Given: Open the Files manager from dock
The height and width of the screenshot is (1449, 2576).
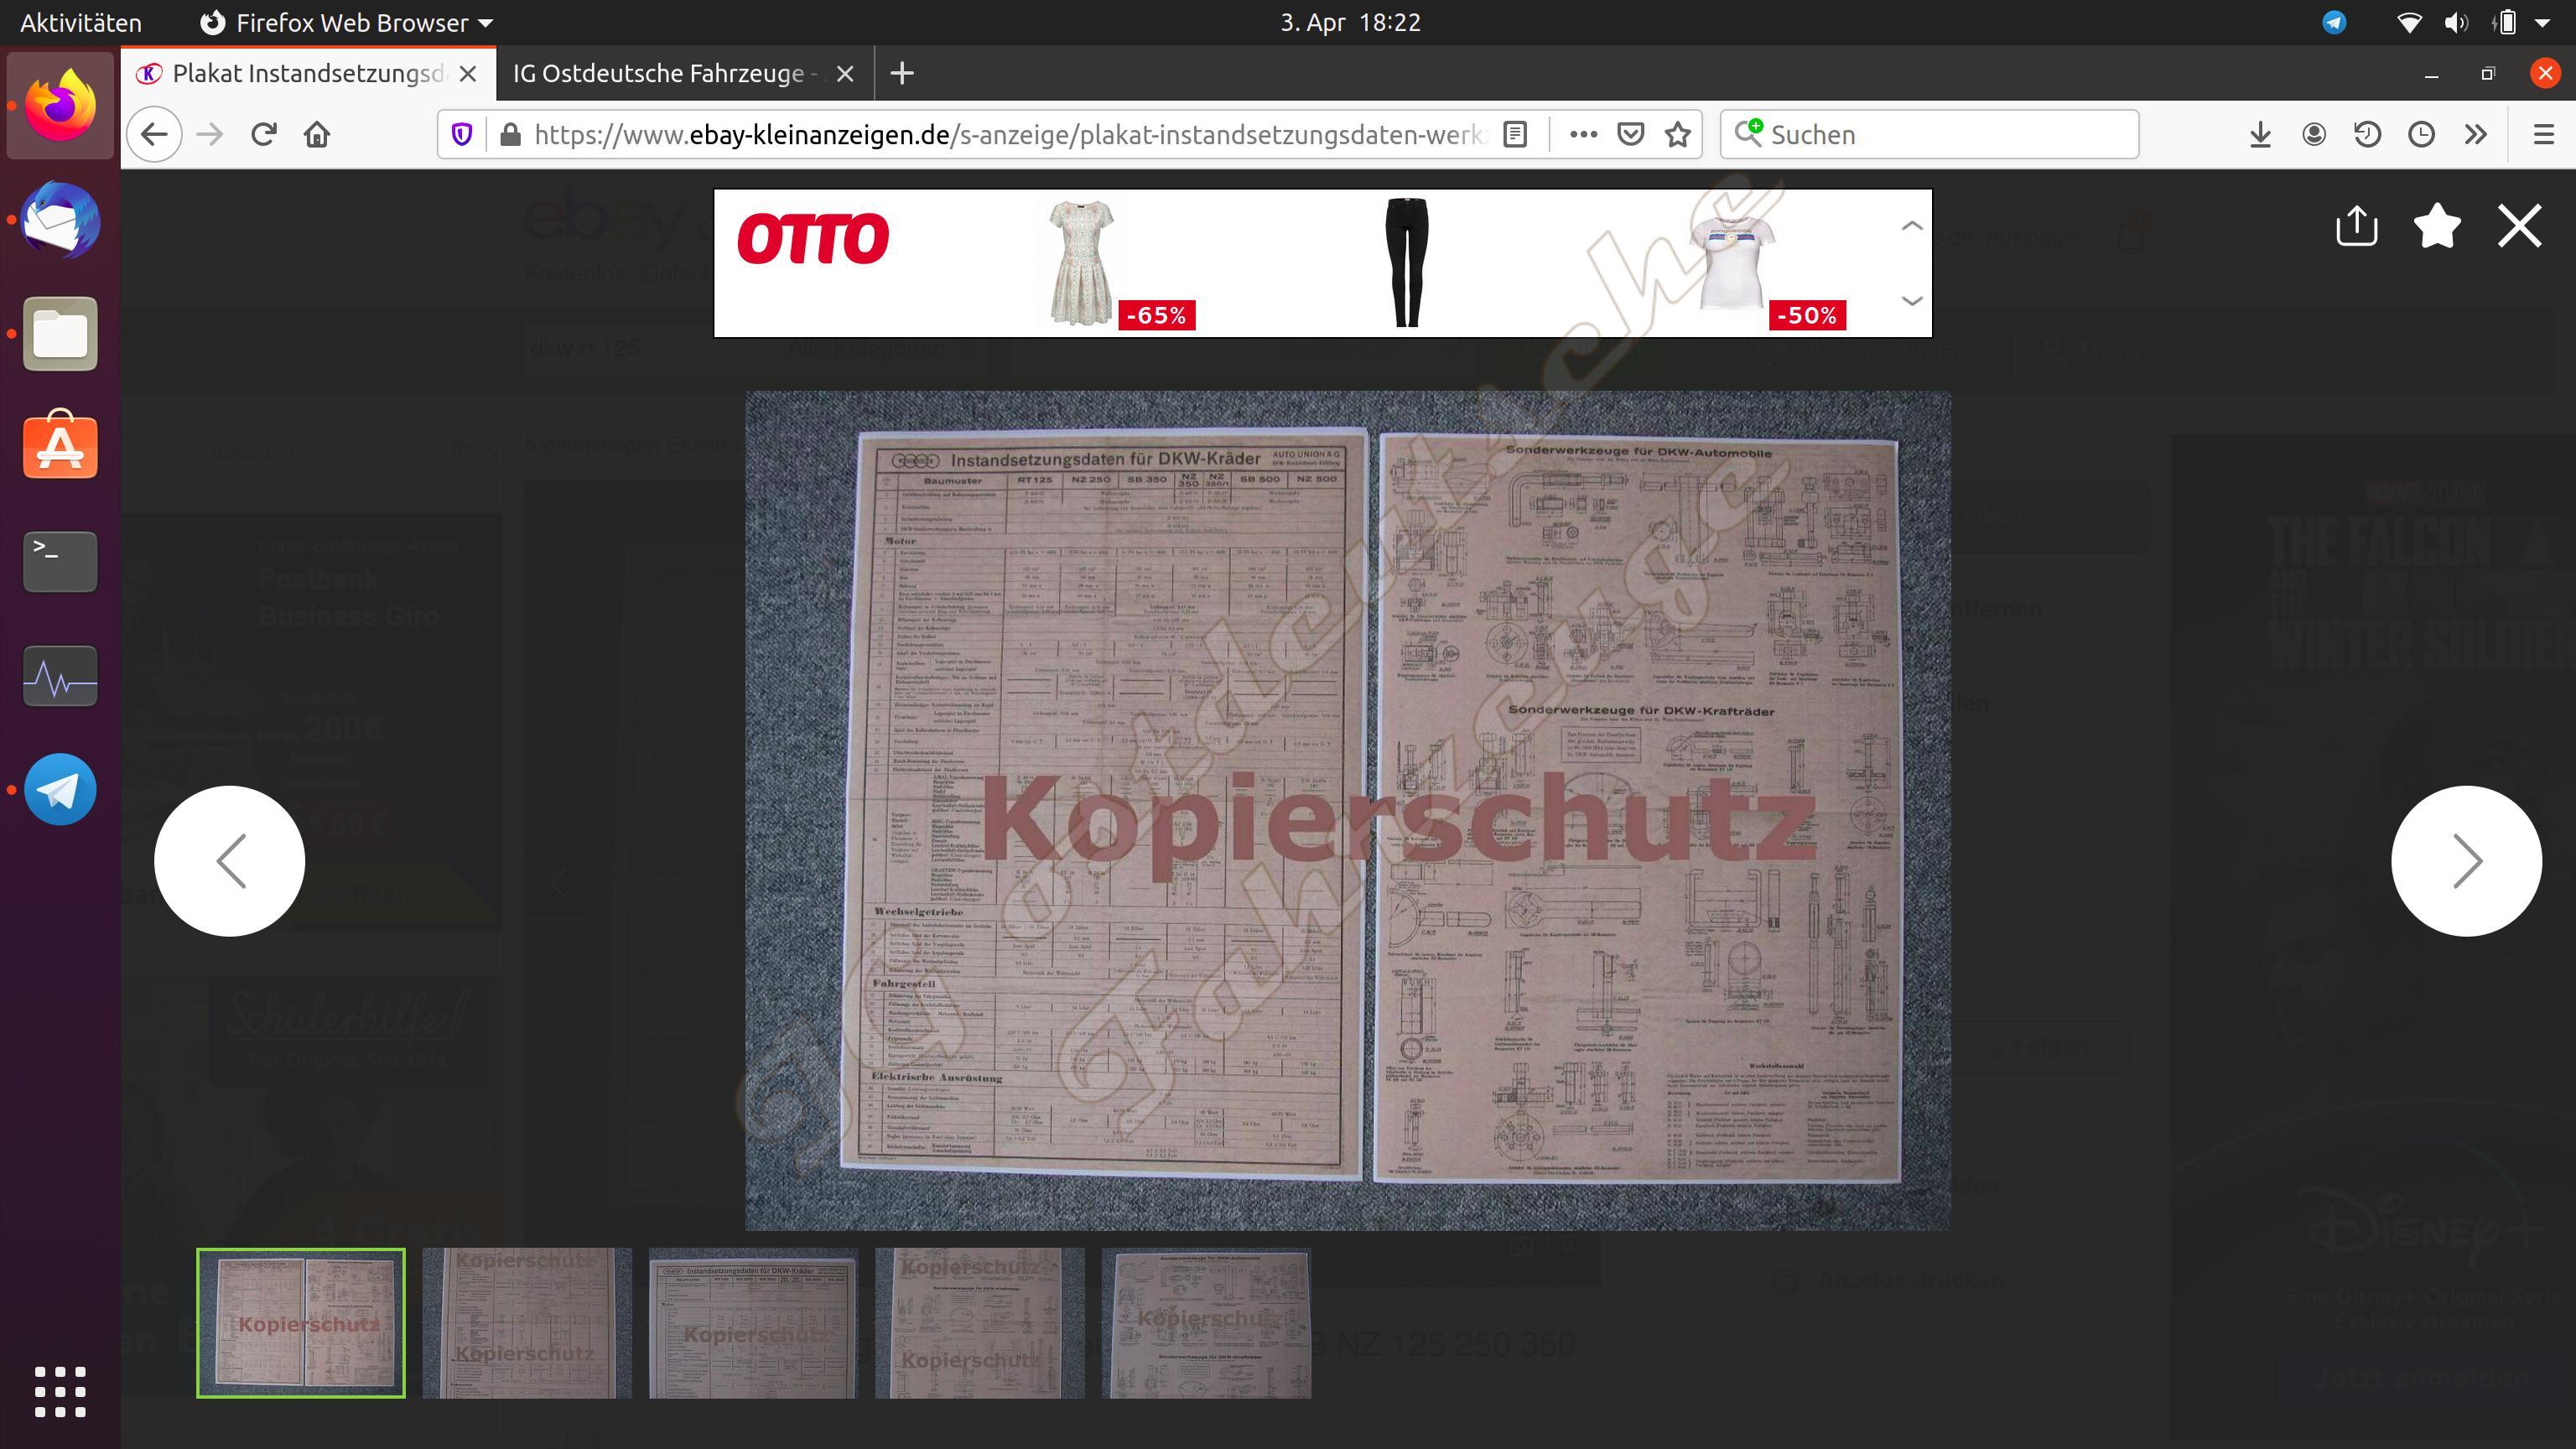Looking at the screenshot, I should click(x=60, y=334).
